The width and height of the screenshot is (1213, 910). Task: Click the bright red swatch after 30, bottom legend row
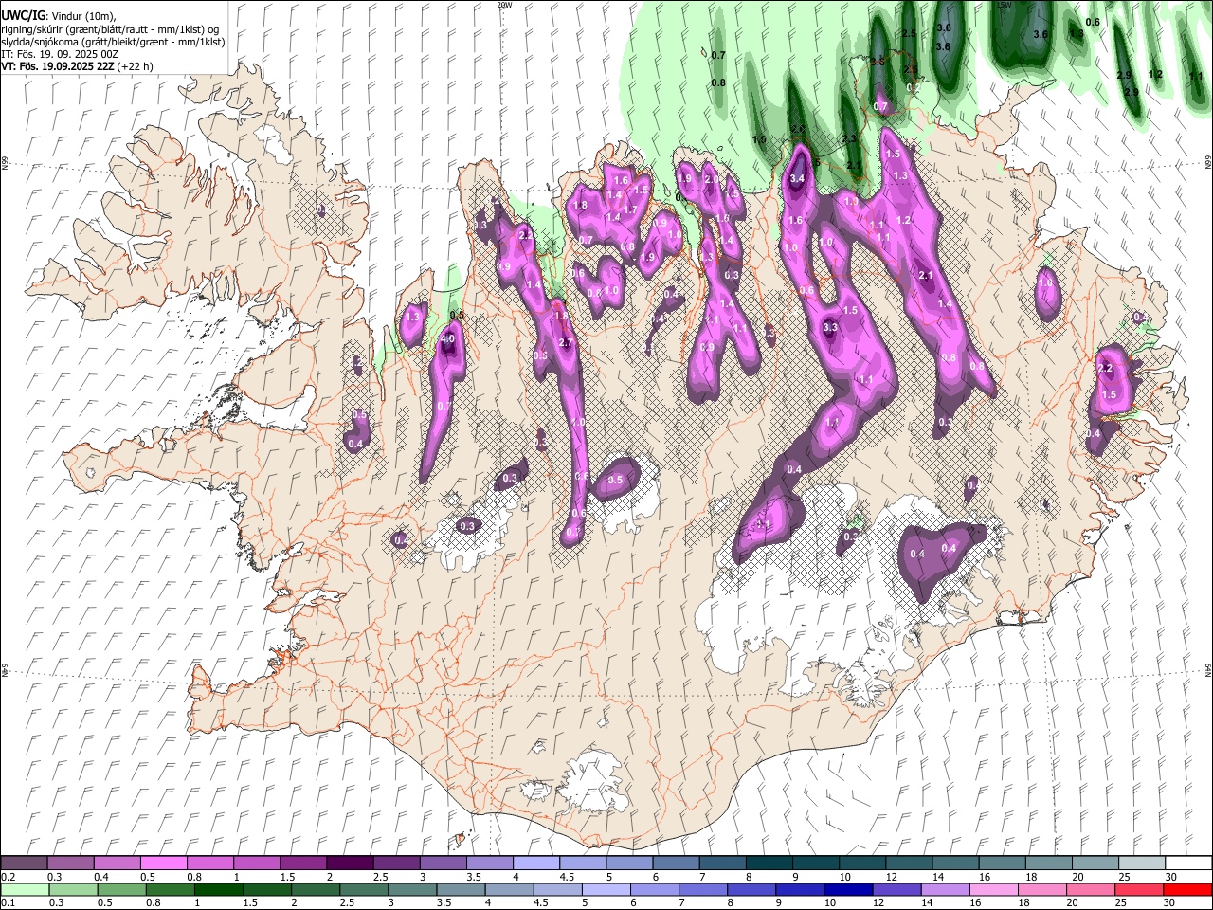pyautogui.click(x=1187, y=889)
